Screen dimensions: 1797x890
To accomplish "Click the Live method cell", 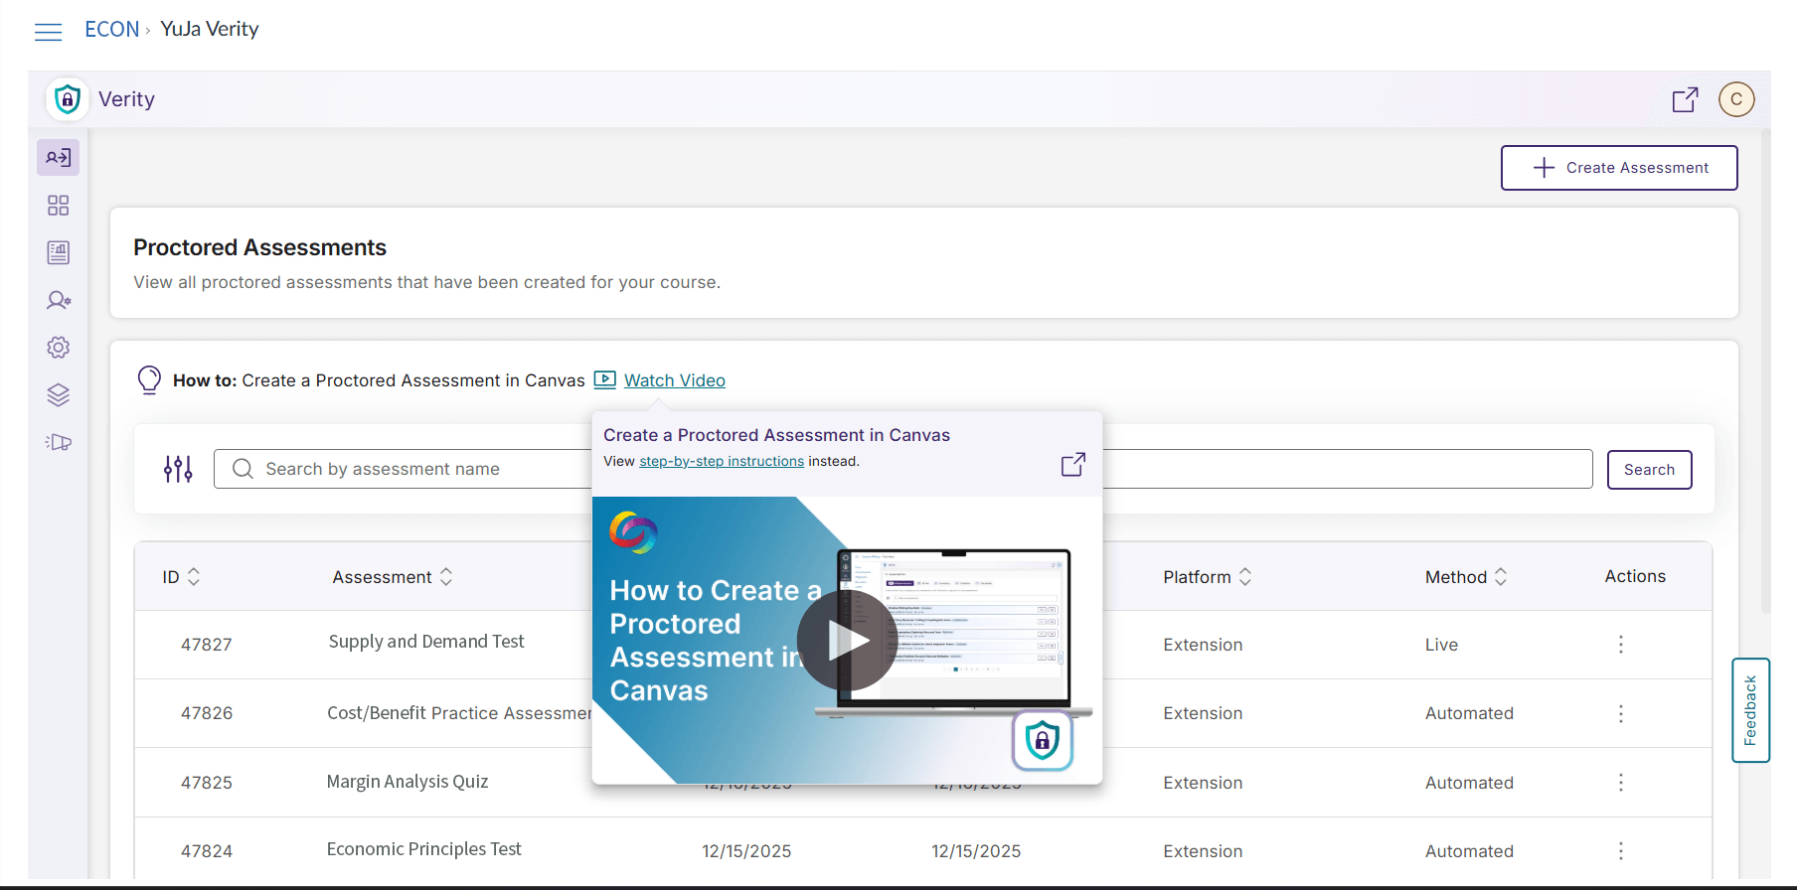I will [x=1441, y=645].
